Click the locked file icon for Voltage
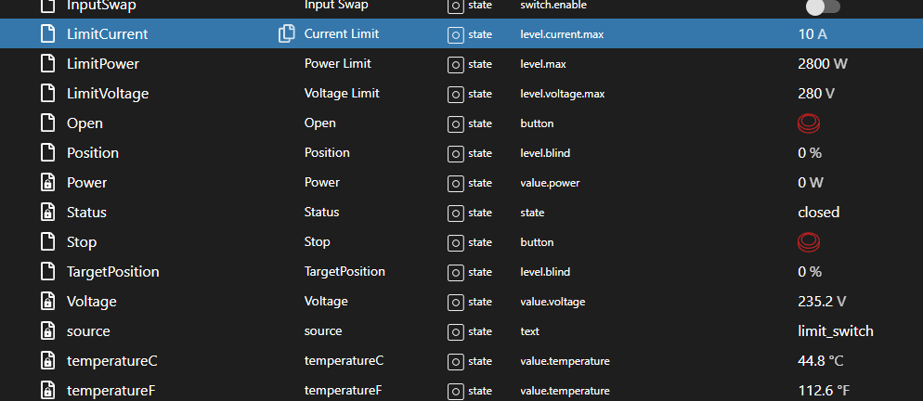923x401 pixels. (x=48, y=302)
